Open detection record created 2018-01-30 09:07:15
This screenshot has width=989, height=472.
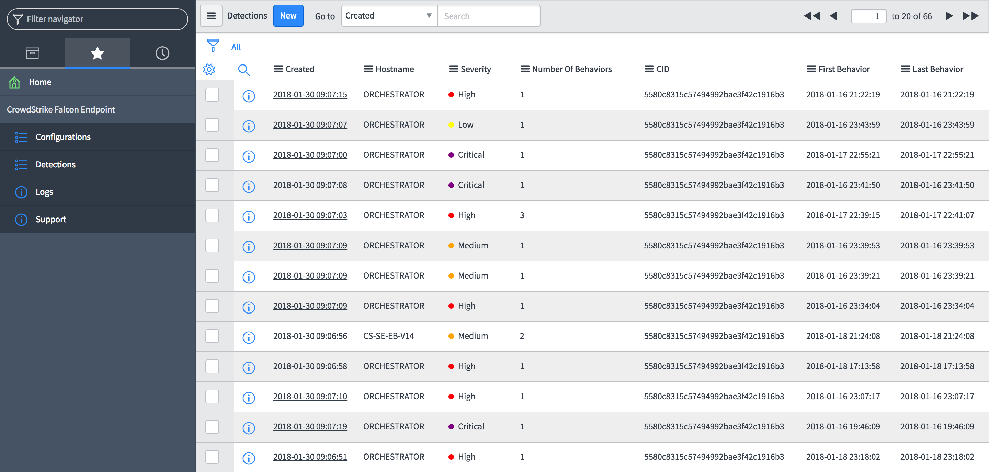coord(310,95)
